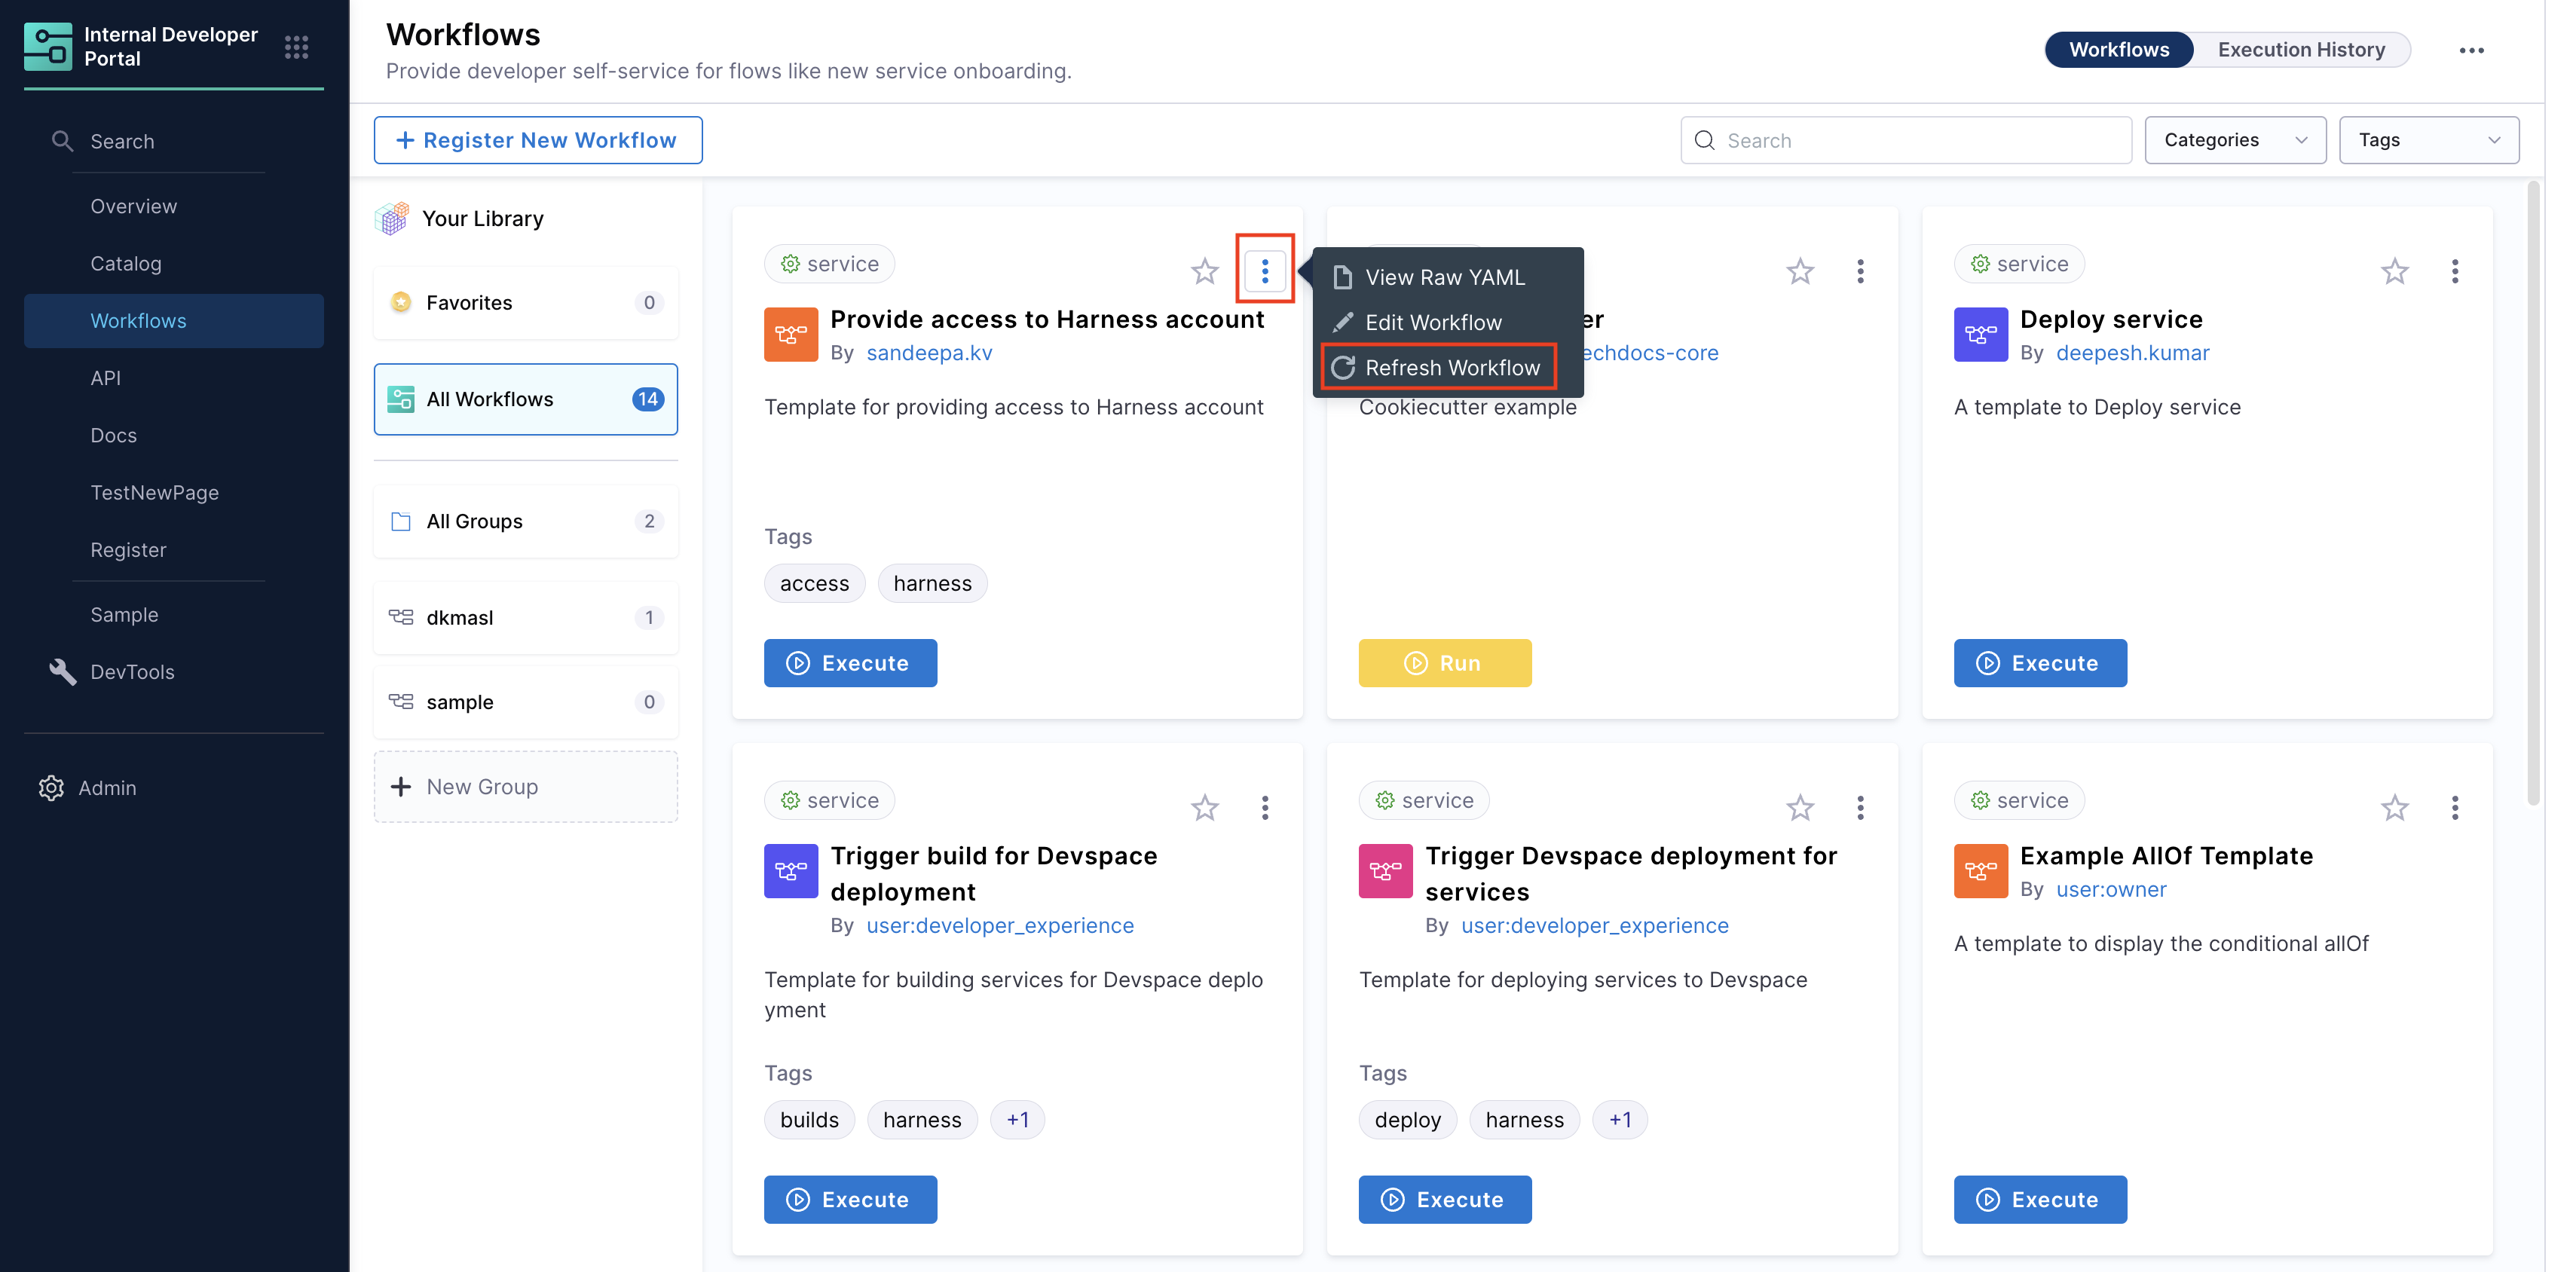The width and height of the screenshot is (2576, 1272).
Task: Star the Trigger build for Devspace deployment workflow
Action: (x=1204, y=807)
